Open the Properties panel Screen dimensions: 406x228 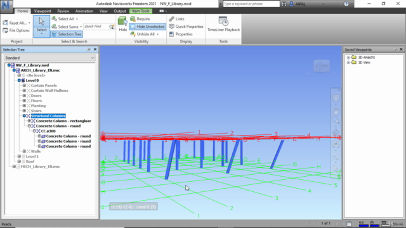click(x=181, y=34)
